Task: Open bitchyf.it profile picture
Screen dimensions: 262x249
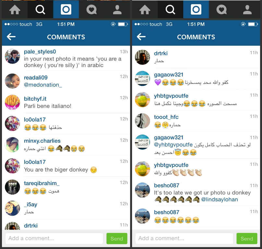Action: pyautogui.click(x=12, y=102)
